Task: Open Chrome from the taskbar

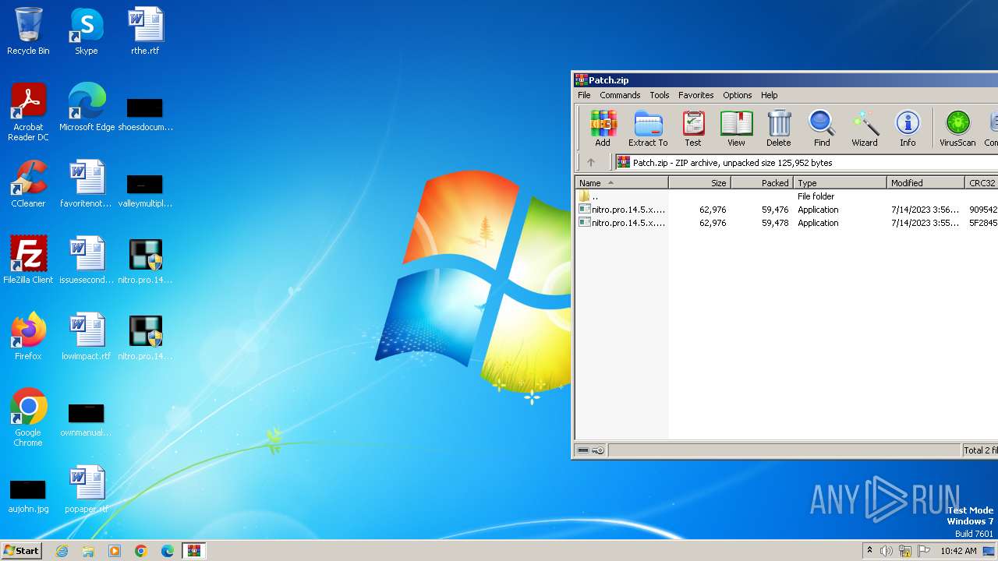Action: click(141, 551)
